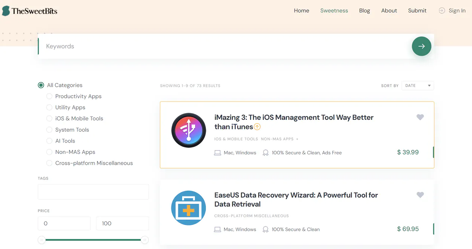Focus the minimum price field showing 0
Viewport: 472px width, 249px height.
tap(64, 223)
